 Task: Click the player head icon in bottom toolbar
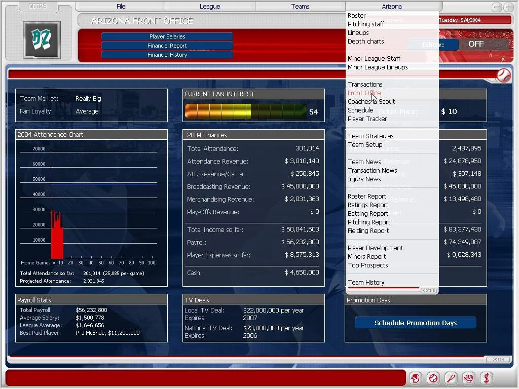coord(415,378)
